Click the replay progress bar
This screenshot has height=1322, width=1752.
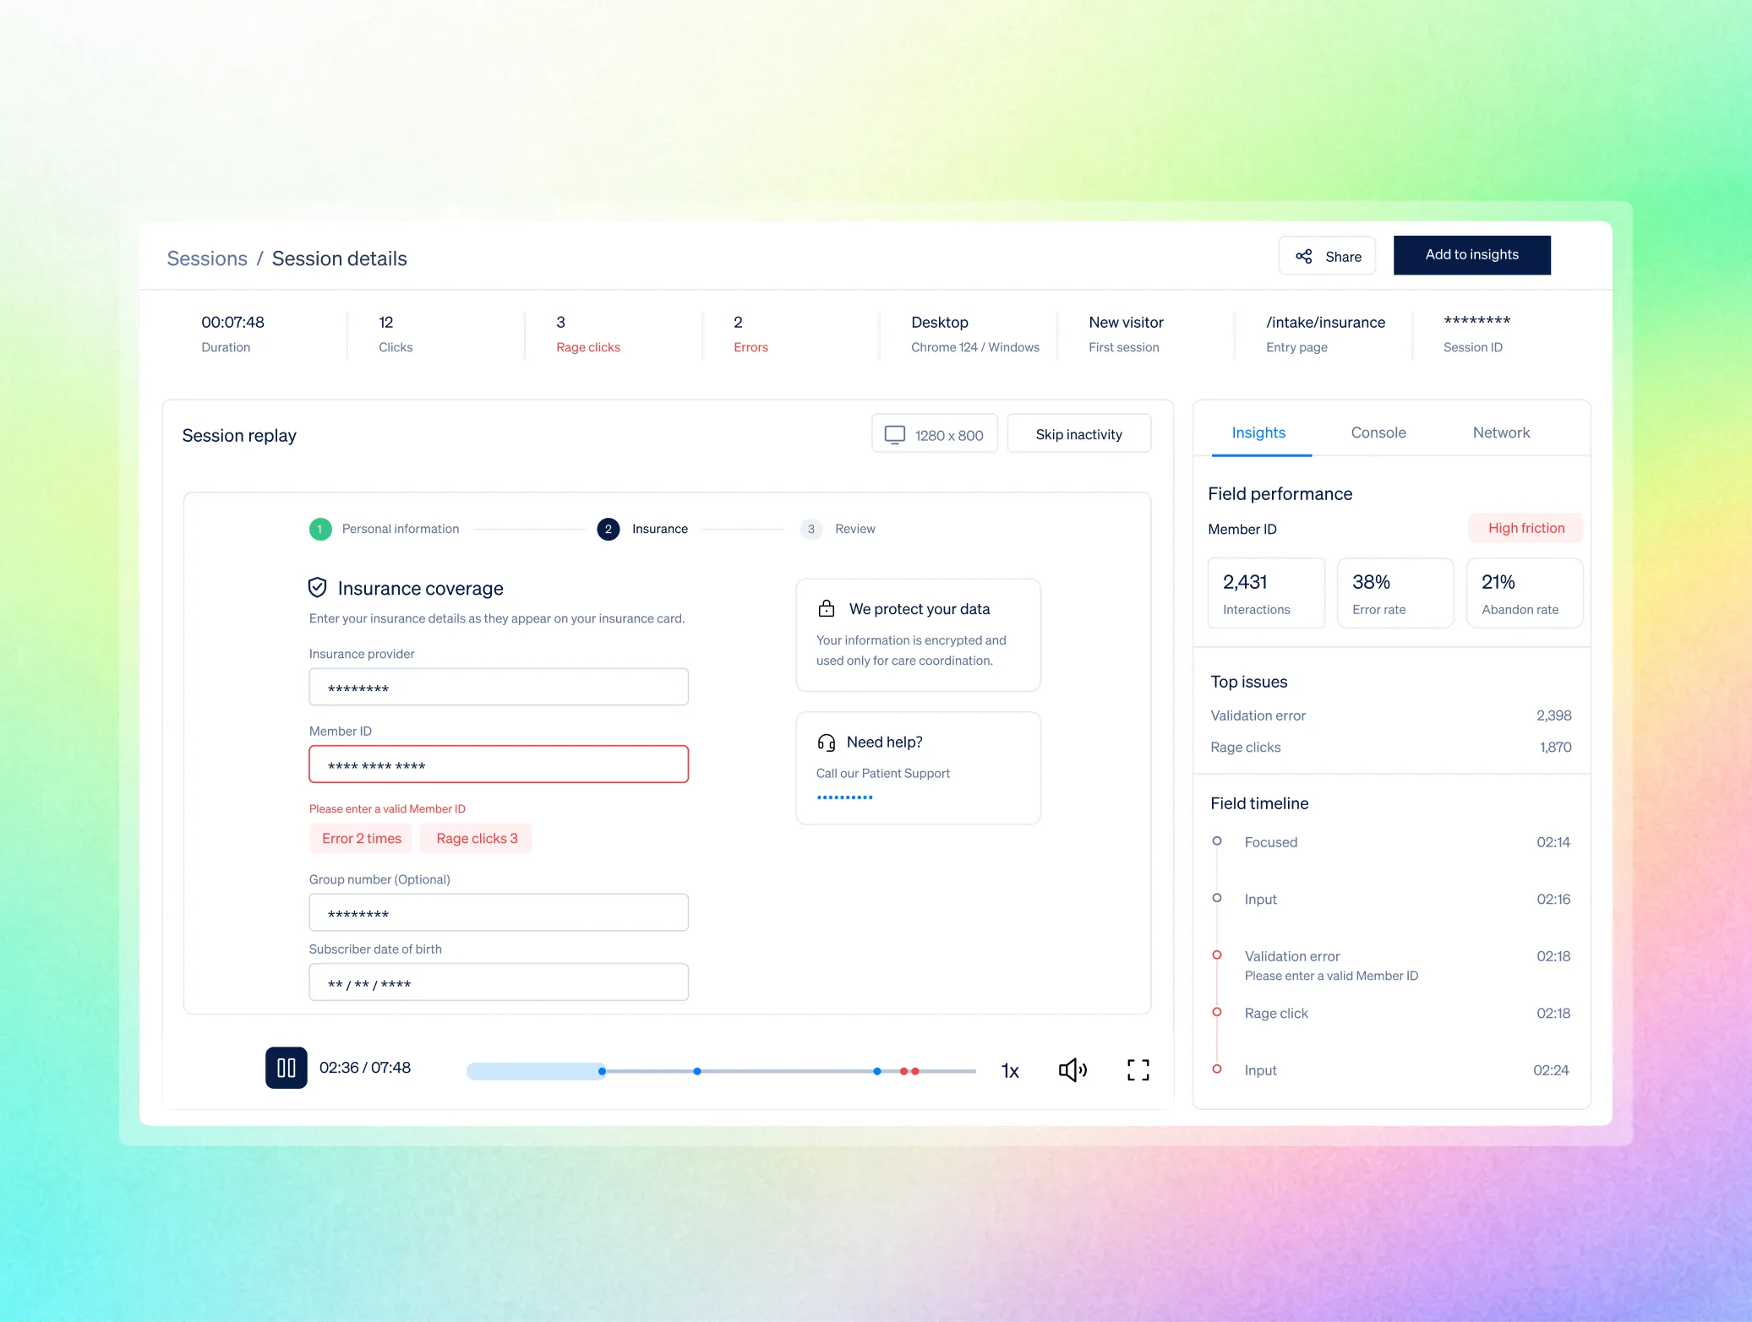click(721, 1071)
